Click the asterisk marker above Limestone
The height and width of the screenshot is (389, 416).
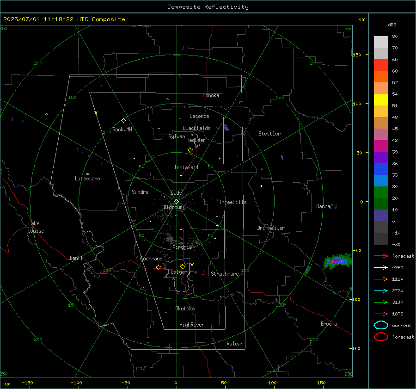click(87, 174)
